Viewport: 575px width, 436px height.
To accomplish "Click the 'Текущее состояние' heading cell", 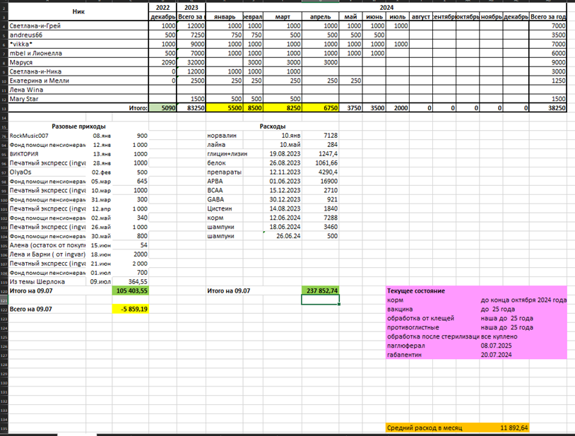I will coord(416,290).
